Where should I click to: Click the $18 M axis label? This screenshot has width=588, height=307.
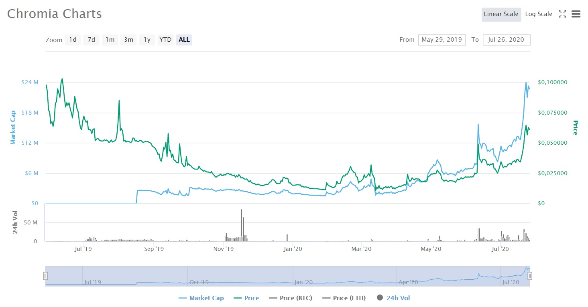pyautogui.click(x=30, y=113)
